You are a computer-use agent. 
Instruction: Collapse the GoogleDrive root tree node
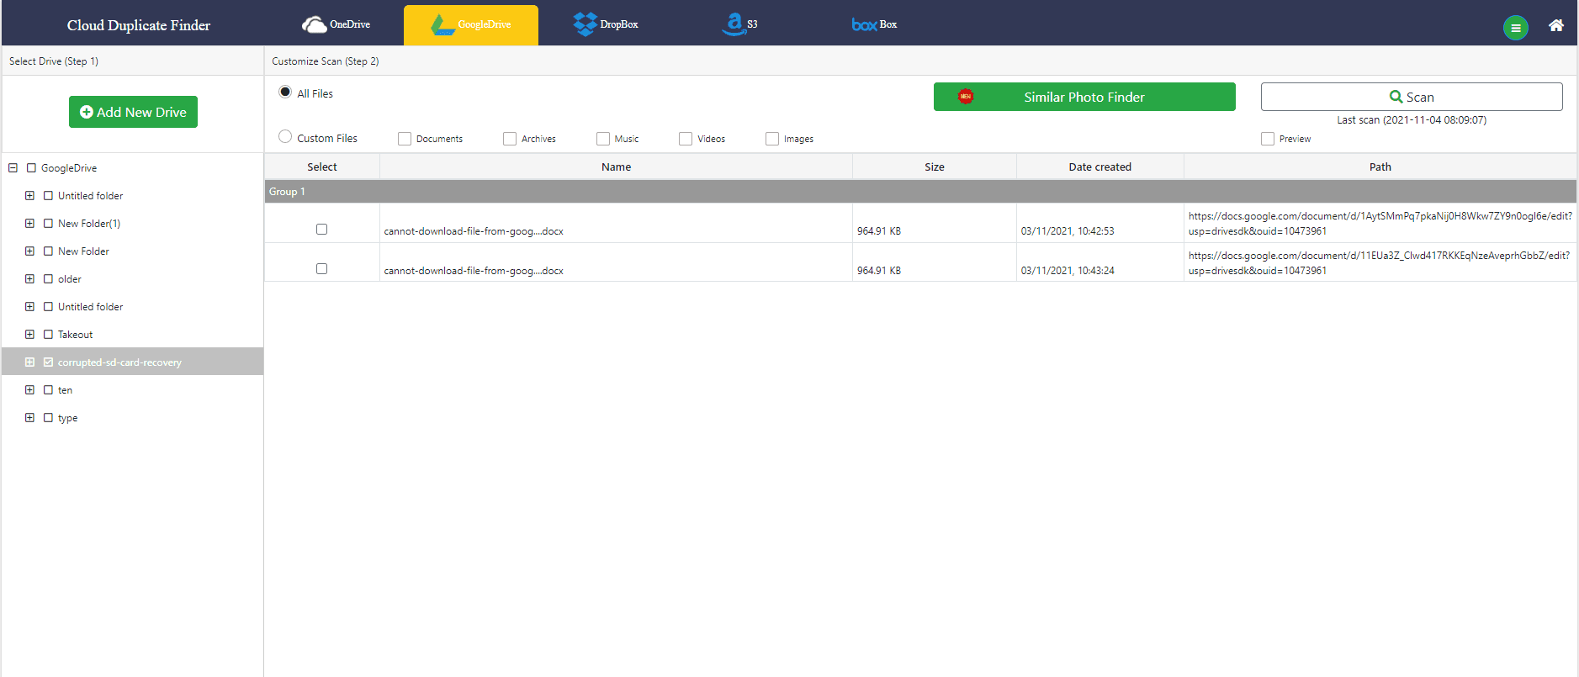click(x=13, y=168)
